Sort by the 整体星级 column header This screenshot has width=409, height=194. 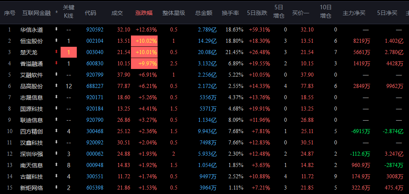(x=174, y=13)
